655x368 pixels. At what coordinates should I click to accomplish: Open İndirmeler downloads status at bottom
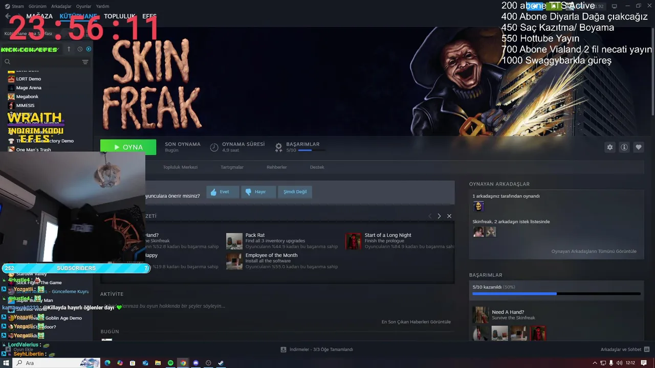(x=317, y=350)
